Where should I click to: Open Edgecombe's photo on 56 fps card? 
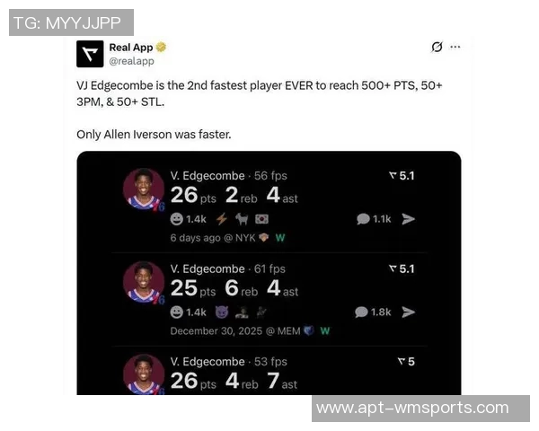[x=144, y=189]
